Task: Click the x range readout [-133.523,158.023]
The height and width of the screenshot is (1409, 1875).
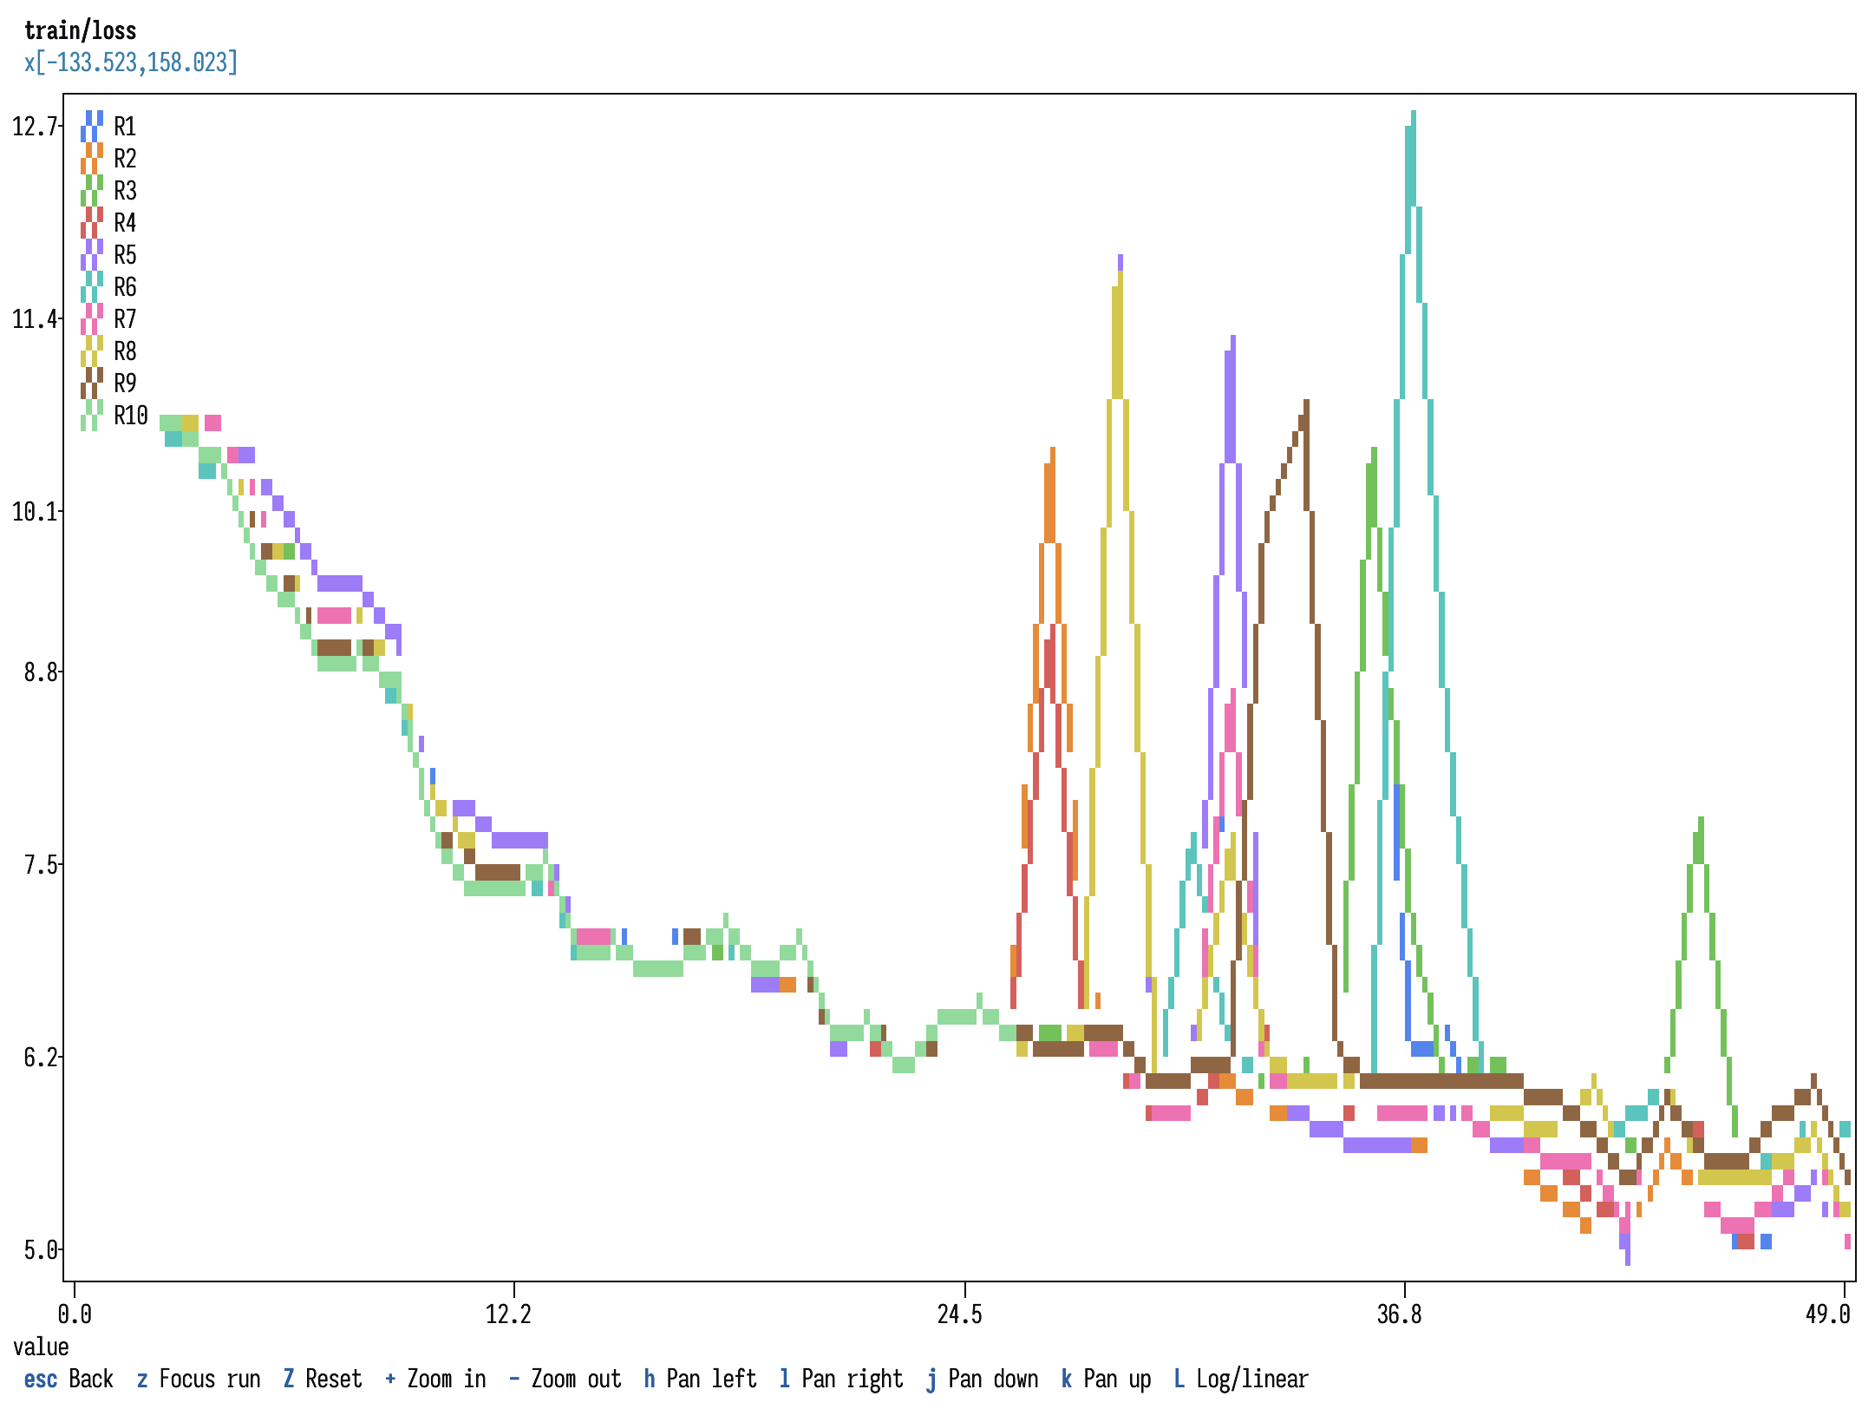Action: click(131, 62)
